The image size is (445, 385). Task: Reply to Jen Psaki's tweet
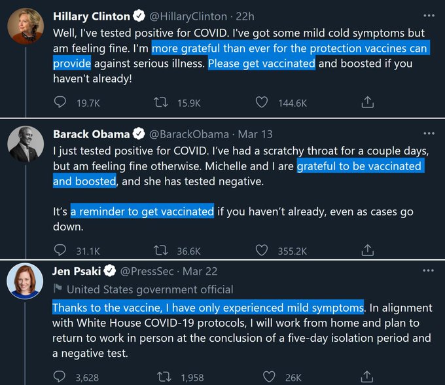click(x=60, y=376)
